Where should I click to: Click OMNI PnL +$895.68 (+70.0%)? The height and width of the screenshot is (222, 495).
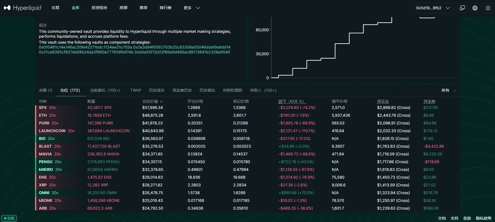coord(295,192)
